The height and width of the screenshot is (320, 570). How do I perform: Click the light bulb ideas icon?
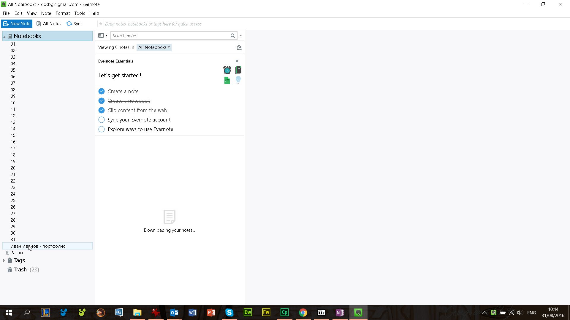(238, 80)
